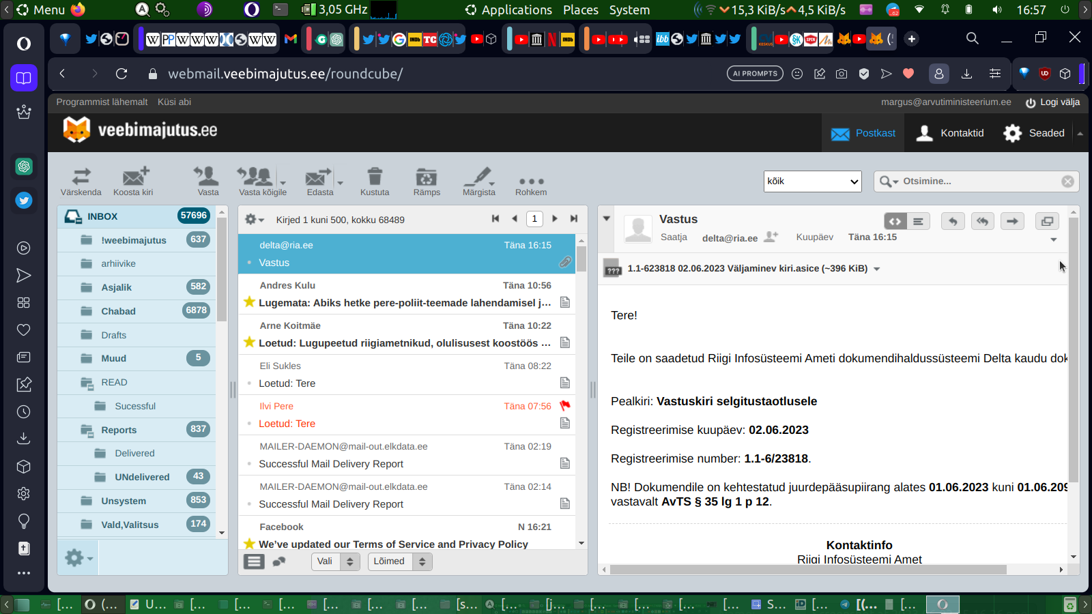1092x614 pixels.
Task: Switch message list to flat list view
Action: tap(255, 561)
